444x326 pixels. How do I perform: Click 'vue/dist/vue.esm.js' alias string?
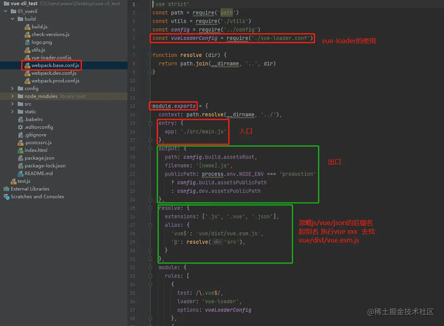228,233
